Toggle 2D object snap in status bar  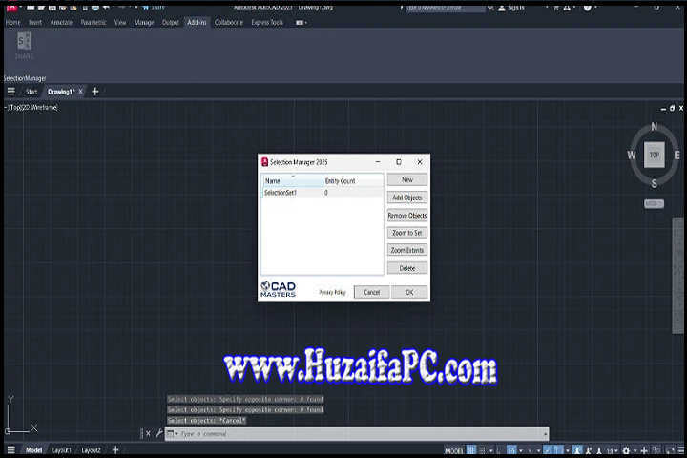point(558,450)
